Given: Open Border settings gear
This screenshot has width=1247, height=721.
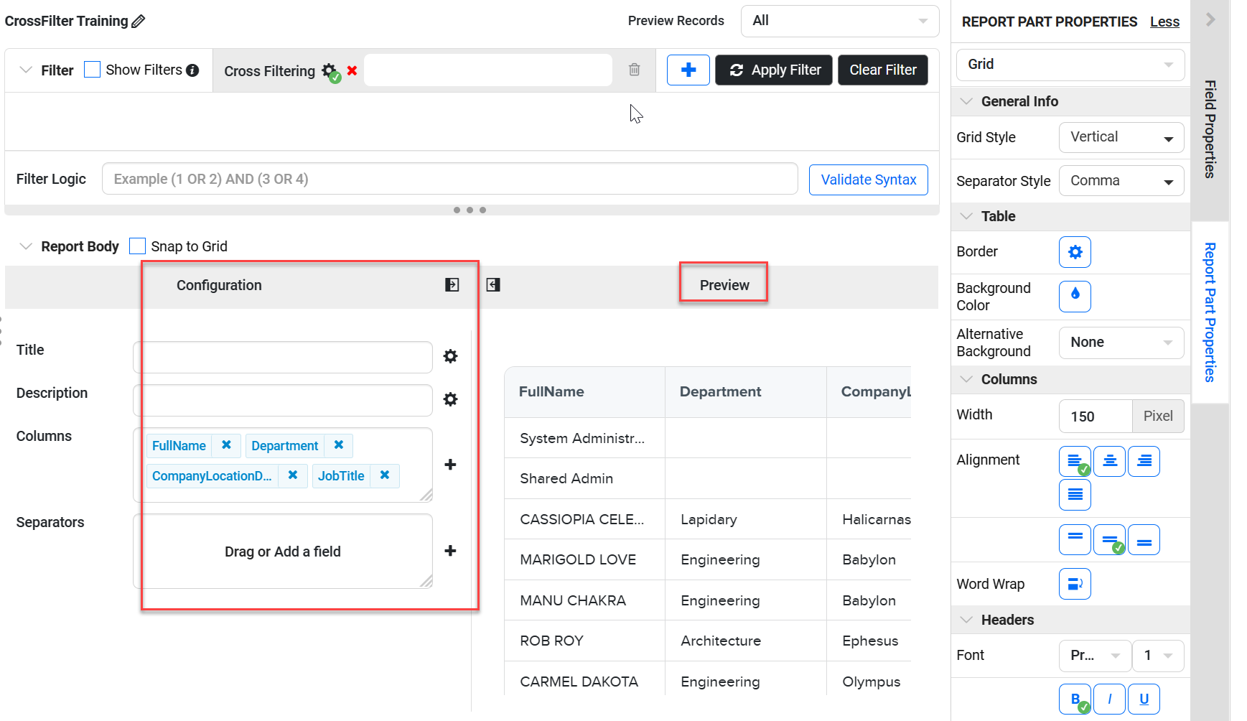Looking at the screenshot, I should point(1075,252).
